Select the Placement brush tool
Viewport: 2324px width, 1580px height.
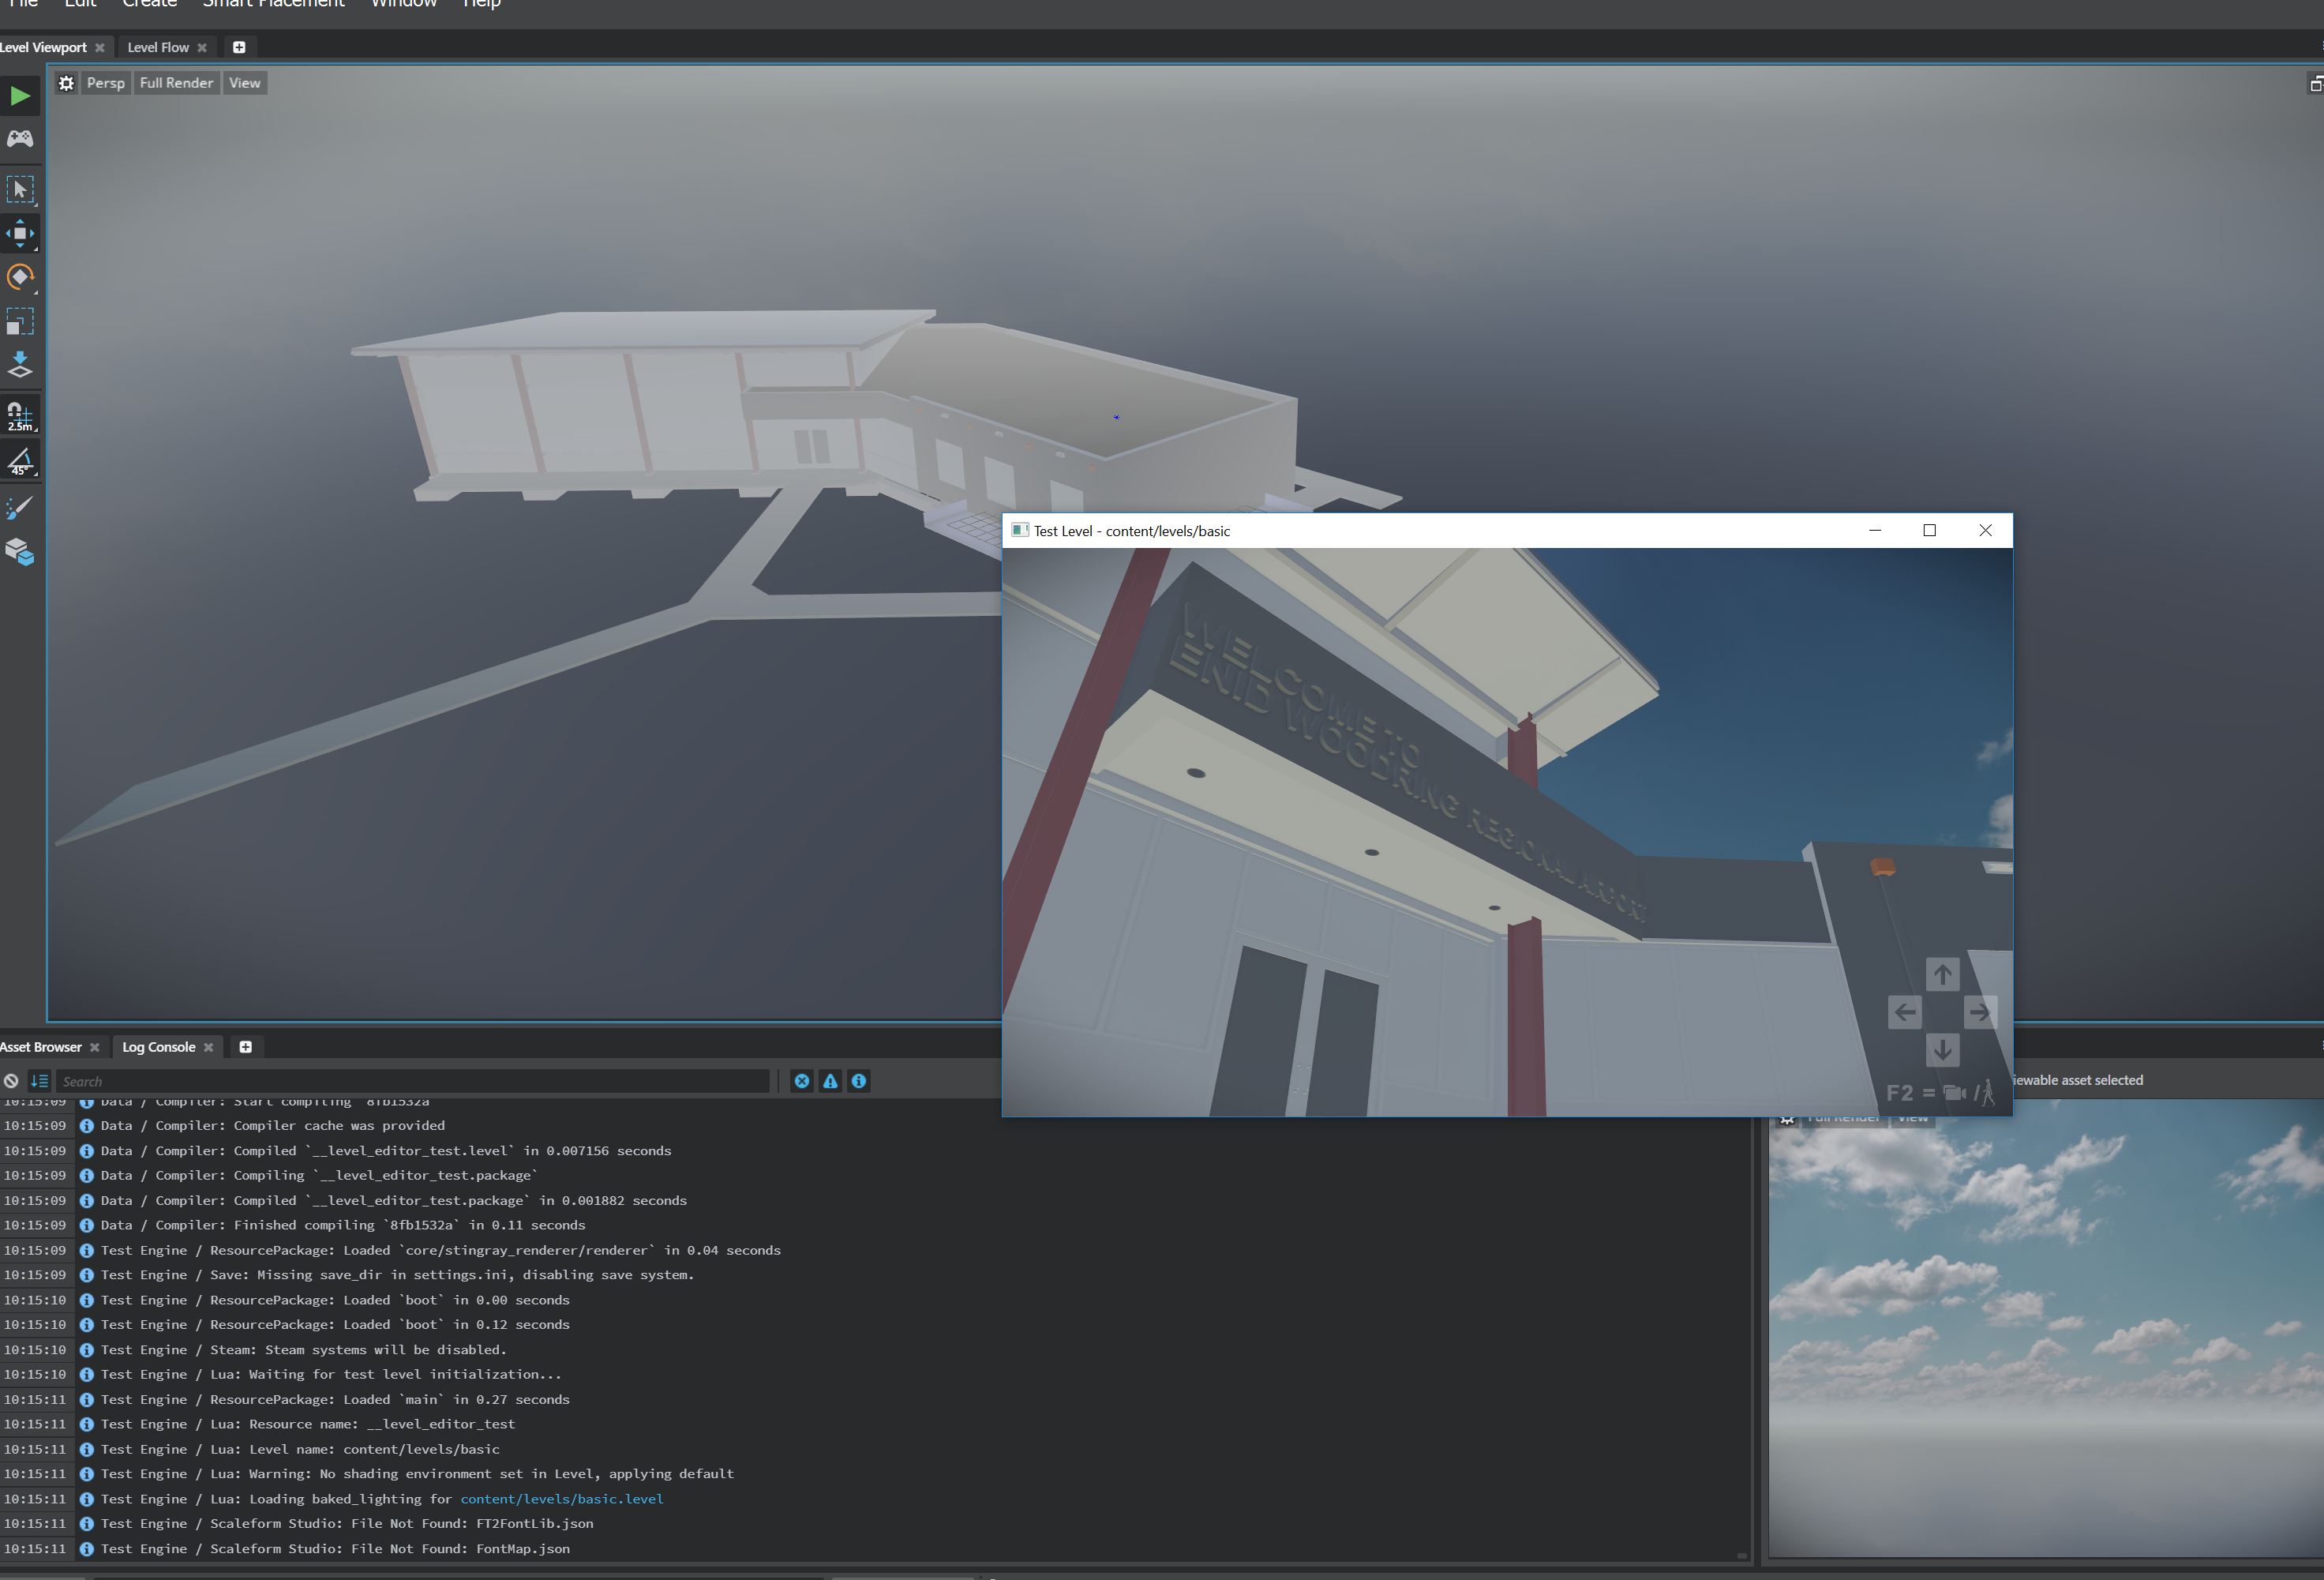(20, 507)
